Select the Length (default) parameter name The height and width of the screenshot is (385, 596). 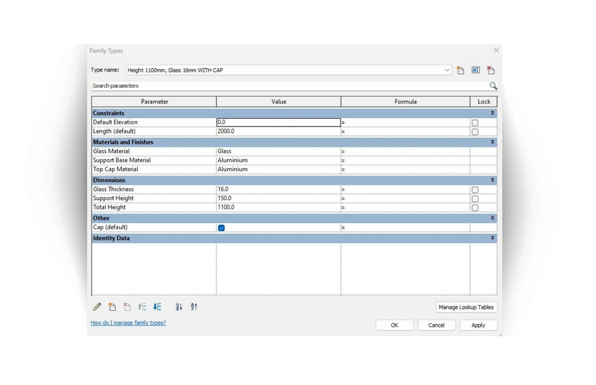[x=114, y=131]
